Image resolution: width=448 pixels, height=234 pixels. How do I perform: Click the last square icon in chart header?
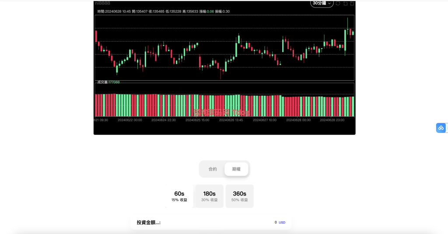coord(352,3)
